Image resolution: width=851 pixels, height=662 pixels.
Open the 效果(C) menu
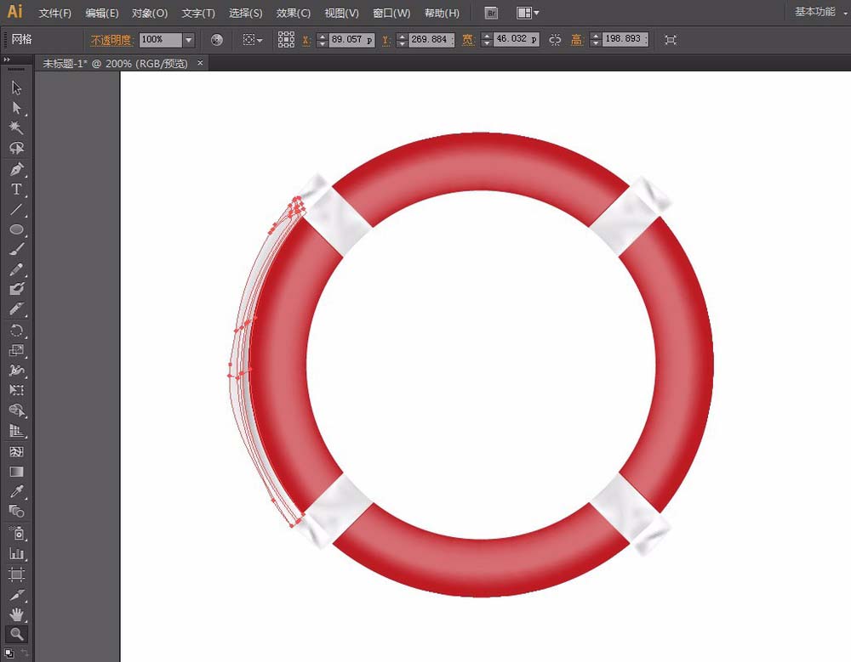(293, 13)
